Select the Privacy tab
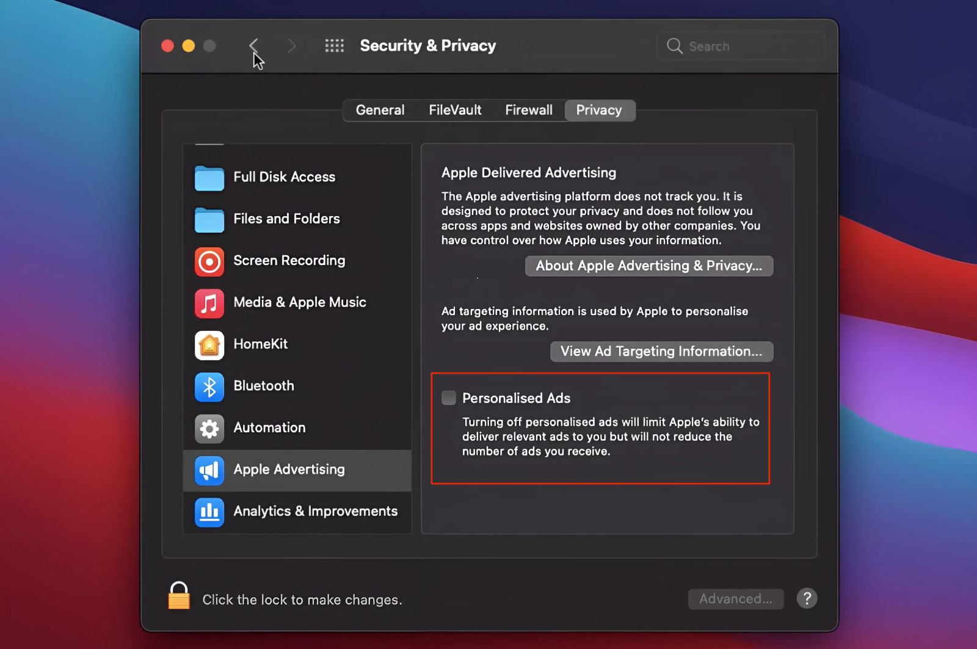Screen dimensions: 977x649 [599, 110]
